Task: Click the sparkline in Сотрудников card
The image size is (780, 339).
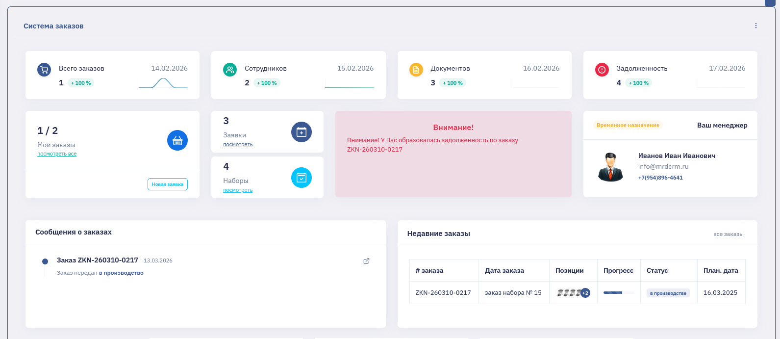Action: click(x=349, y=83)
